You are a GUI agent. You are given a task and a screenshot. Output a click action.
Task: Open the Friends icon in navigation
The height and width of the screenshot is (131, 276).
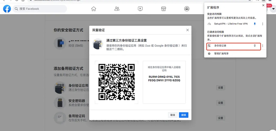[x=117, y=9]
